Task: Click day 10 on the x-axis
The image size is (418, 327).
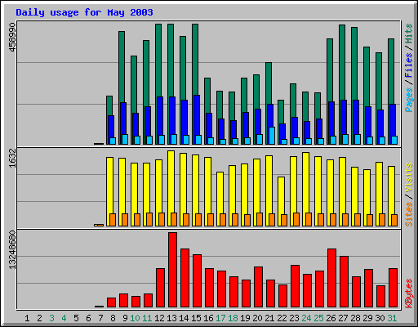Action: pos(135,318)
